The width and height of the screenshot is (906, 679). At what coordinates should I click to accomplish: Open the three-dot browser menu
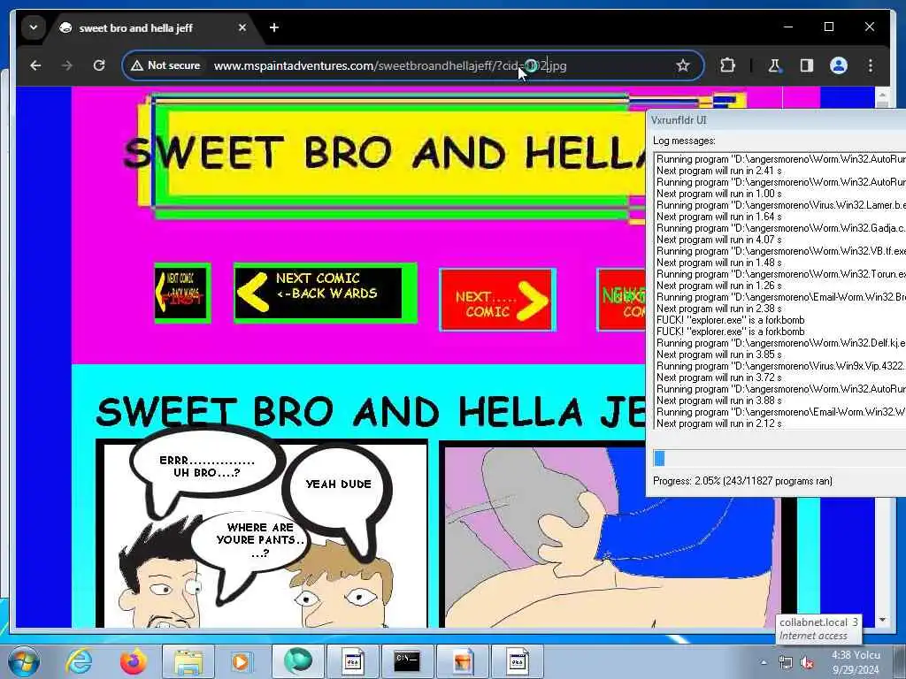pos(871,65)
